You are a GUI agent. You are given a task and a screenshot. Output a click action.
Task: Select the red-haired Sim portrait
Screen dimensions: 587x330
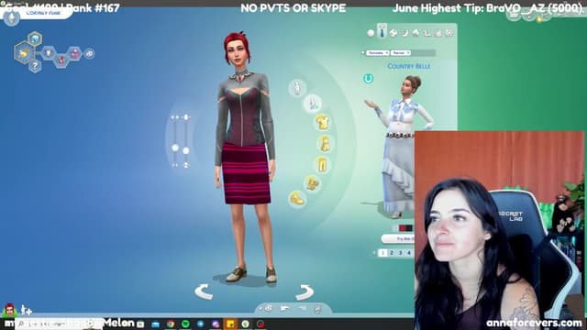pos(9,310)
